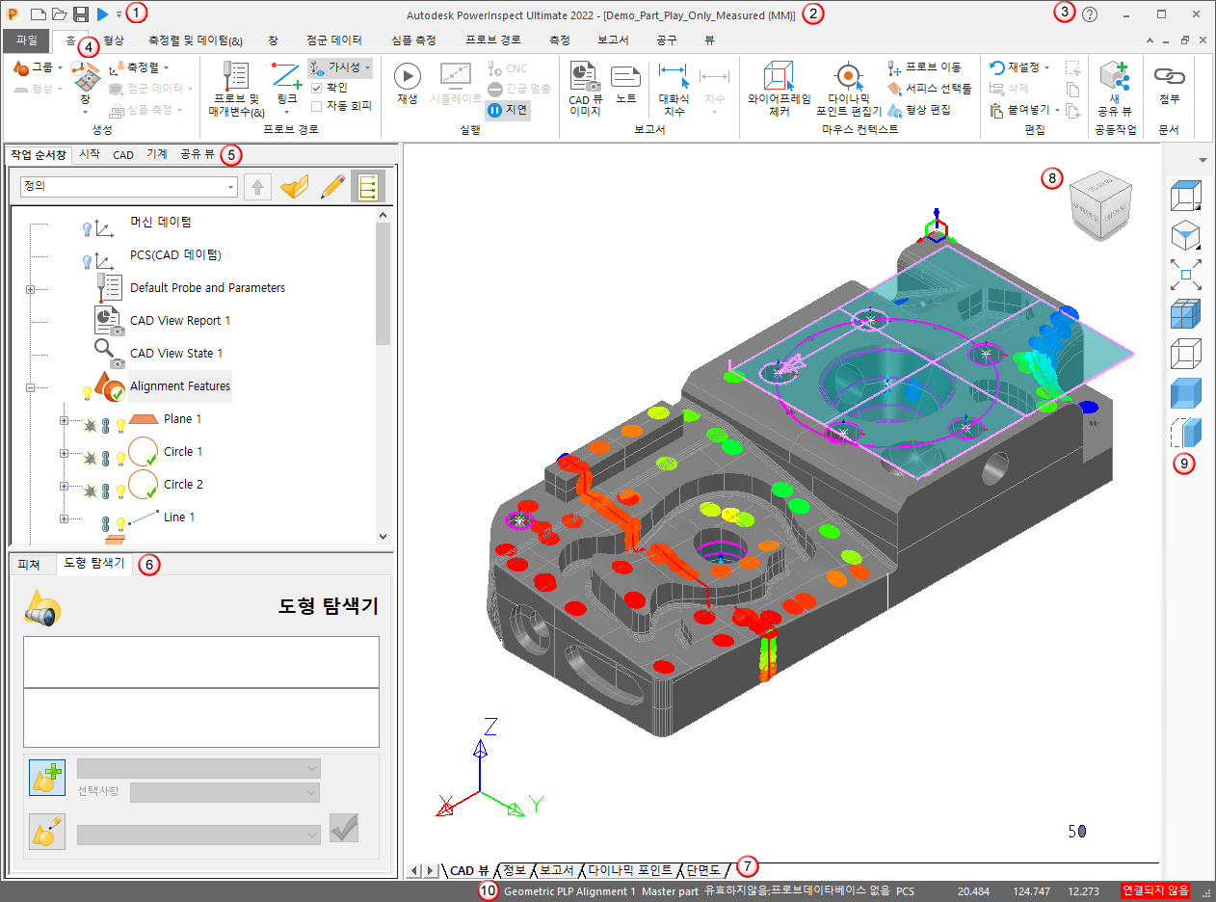Open the 보고서 ribbon tab
1216x902 pixels.
coord(614,40)
